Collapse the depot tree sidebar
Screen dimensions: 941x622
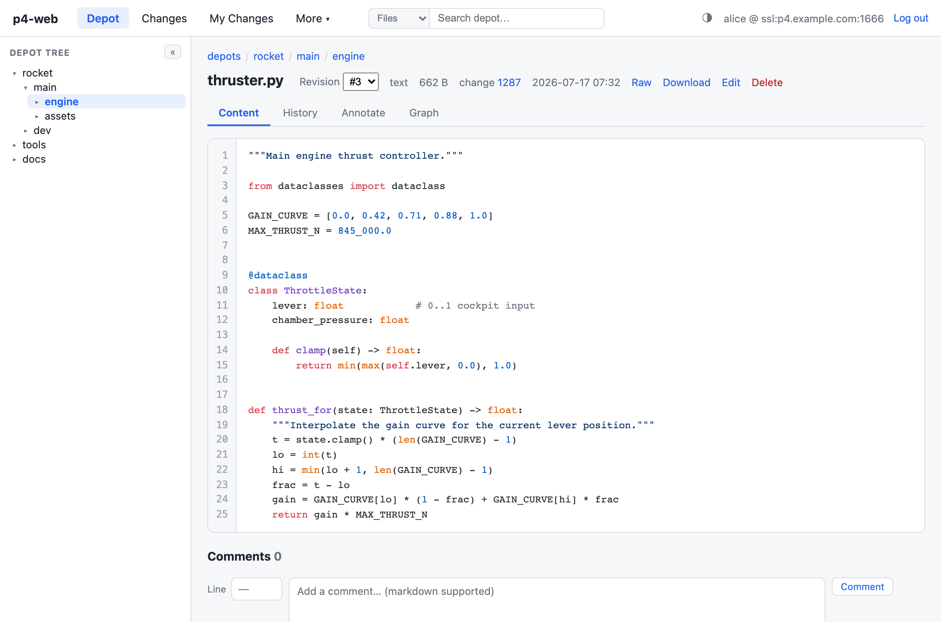[x=173, y=52]
